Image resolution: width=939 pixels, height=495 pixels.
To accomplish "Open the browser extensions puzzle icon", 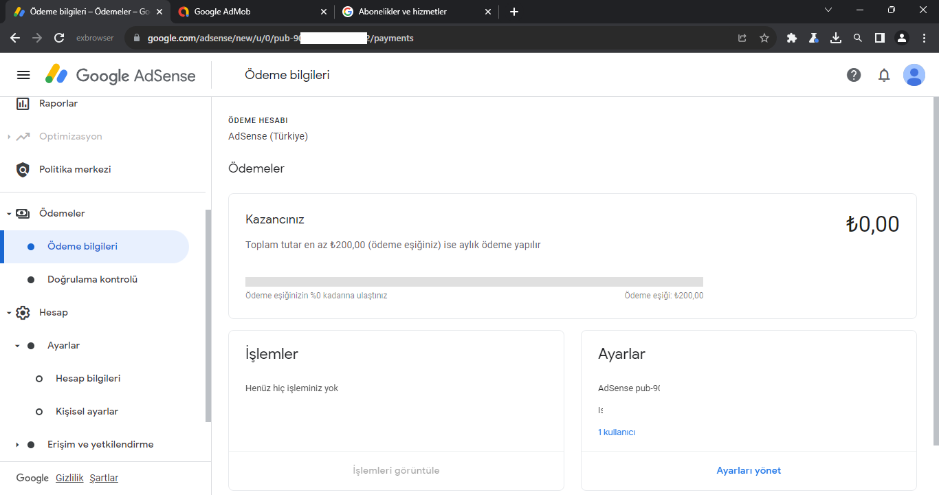I will point(792,38).
